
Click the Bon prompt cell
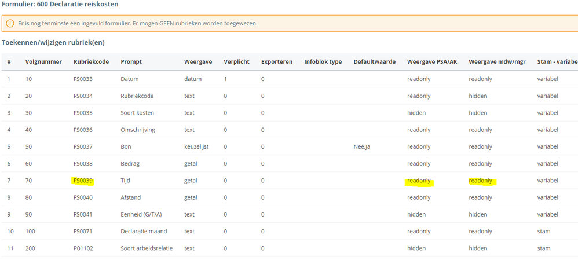(x=126, y=146)
